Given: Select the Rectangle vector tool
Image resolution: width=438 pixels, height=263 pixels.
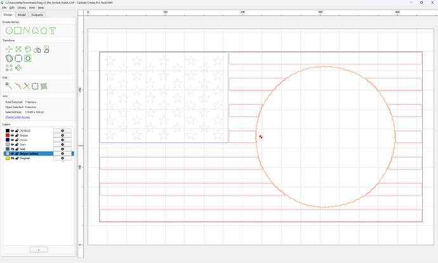Looking at the screenshot, I should coord(18,30).
